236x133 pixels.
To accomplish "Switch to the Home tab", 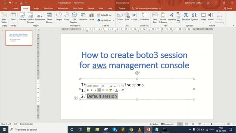I will (x=15, y=8).
